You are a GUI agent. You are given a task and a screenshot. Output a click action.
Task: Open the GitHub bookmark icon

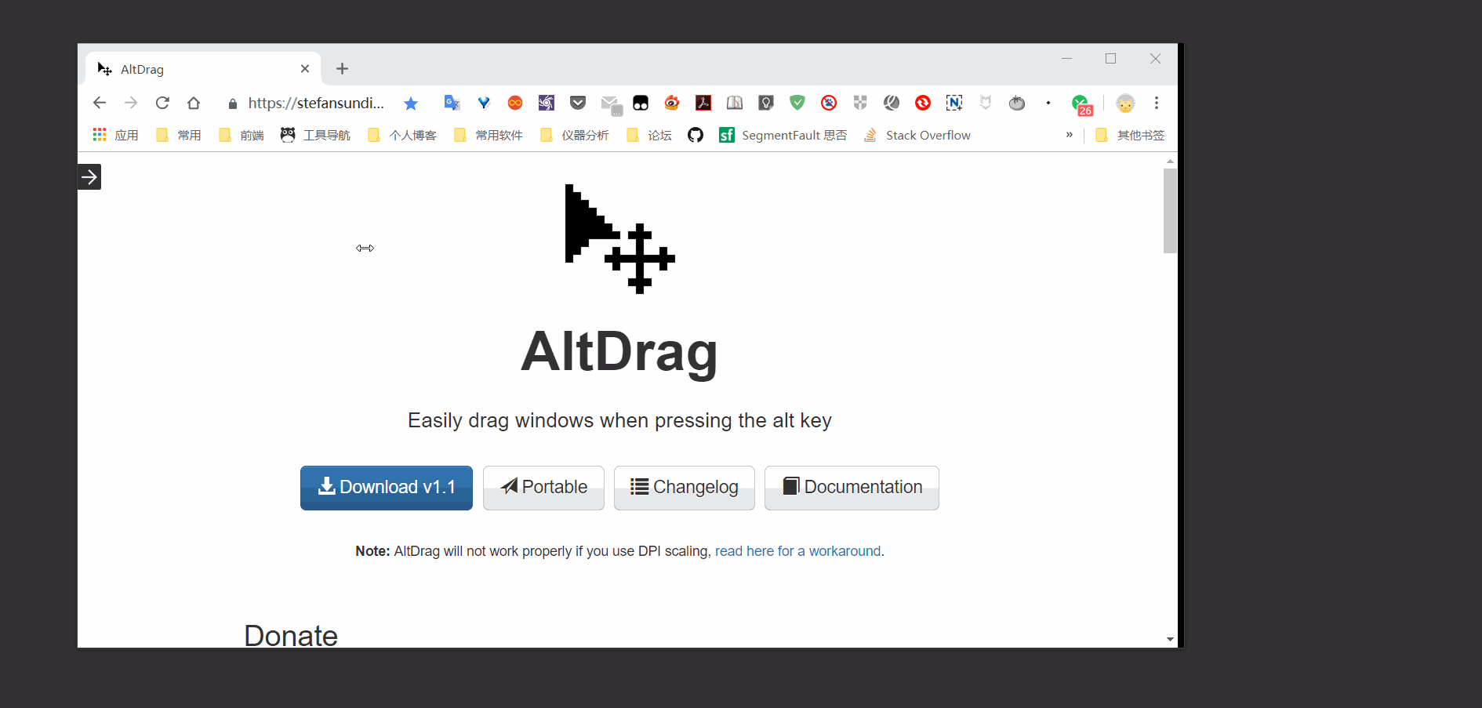point(696,135)
